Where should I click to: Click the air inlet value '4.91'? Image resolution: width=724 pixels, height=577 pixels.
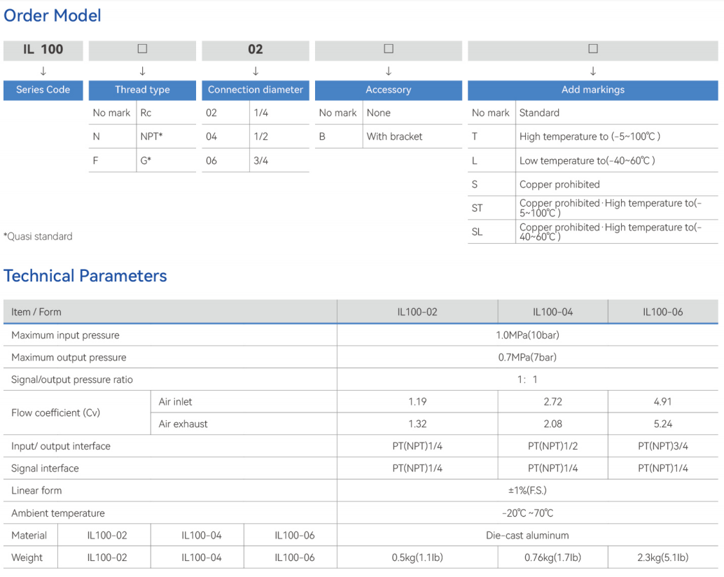(x=663, y=402)
